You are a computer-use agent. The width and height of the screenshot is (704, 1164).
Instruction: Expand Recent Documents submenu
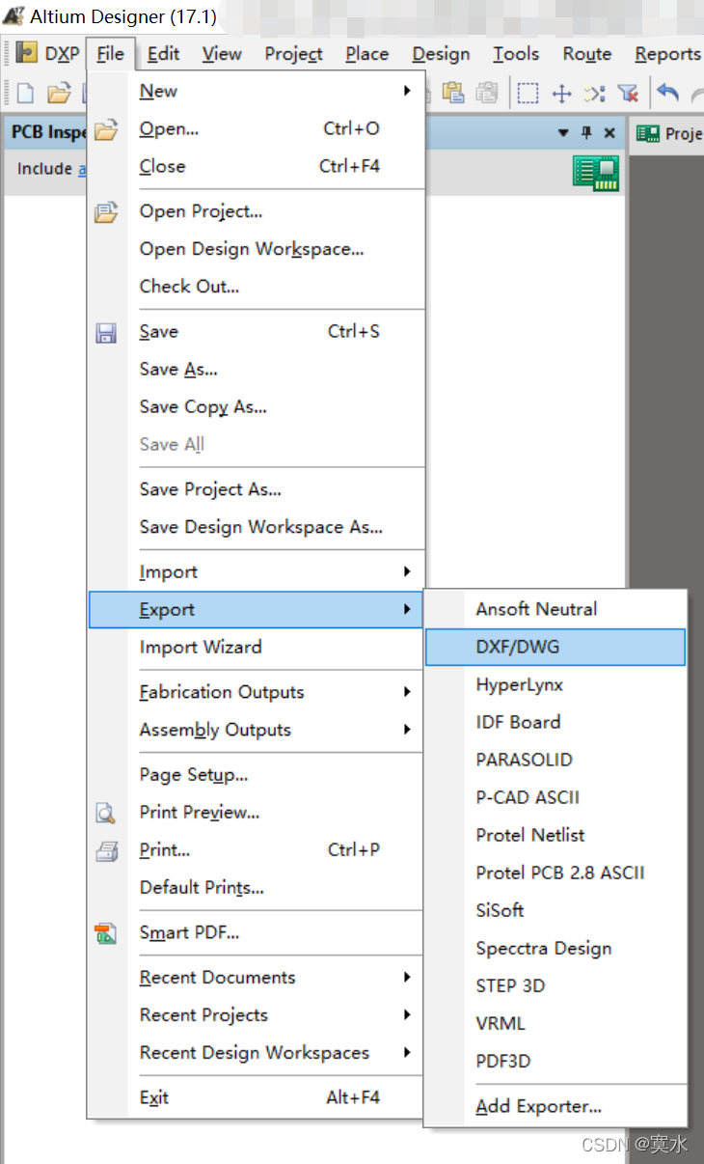click(x=257, y=978)
